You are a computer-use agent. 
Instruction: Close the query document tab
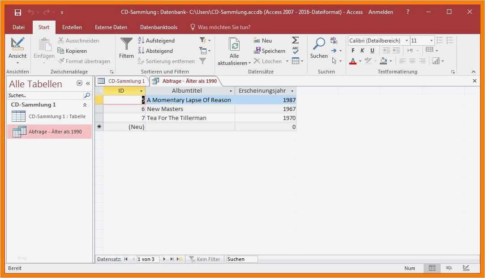tap(475, 81)
